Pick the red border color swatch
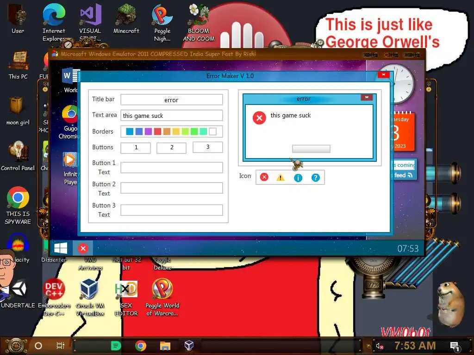 tap(157, 132)
